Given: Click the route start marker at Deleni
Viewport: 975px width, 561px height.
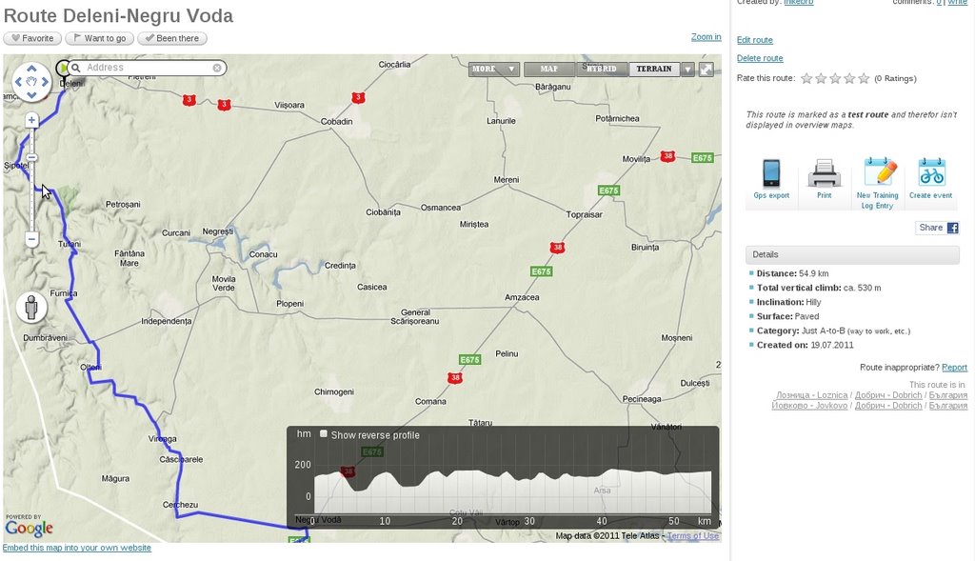Looking at the screenshot, I should point(61,68).
